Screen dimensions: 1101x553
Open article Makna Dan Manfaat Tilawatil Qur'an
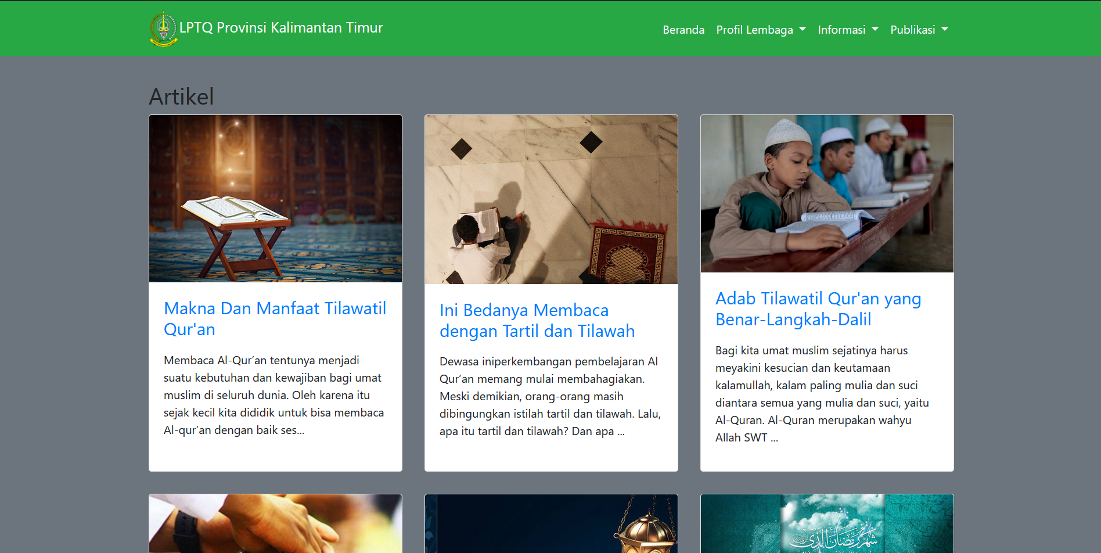click(x=275, y=319)
